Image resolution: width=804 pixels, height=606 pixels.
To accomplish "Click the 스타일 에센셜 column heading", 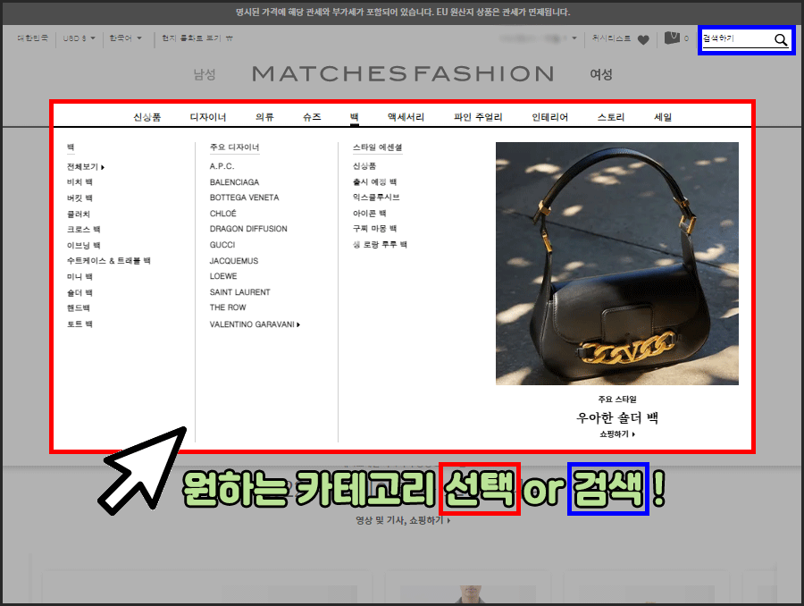I will [x=377, y=147].
